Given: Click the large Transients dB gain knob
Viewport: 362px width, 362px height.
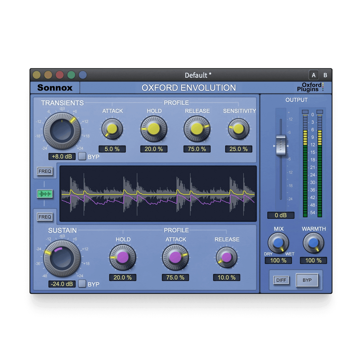Looking at the screenshot, I should (x=62, y=130).
